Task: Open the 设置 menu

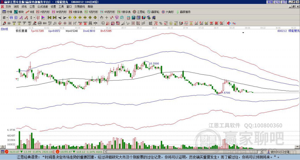Action: coord(53,7)
